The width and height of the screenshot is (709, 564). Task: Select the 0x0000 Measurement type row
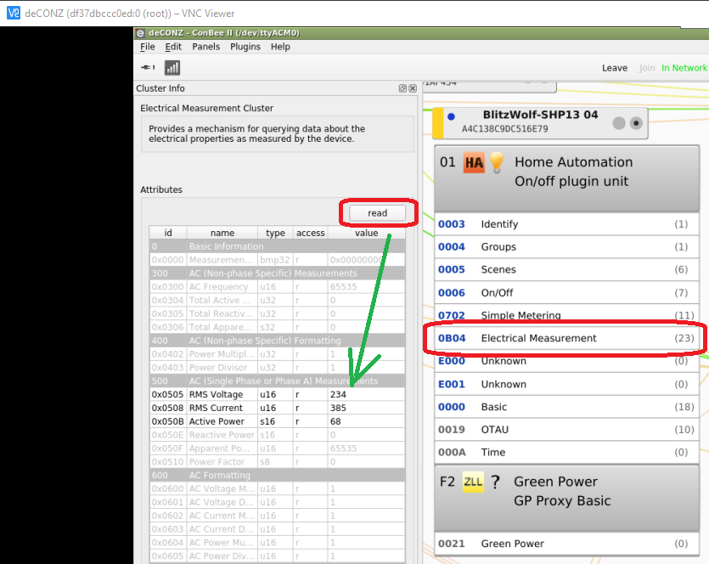pyautogui.click(x=277, y=260)
